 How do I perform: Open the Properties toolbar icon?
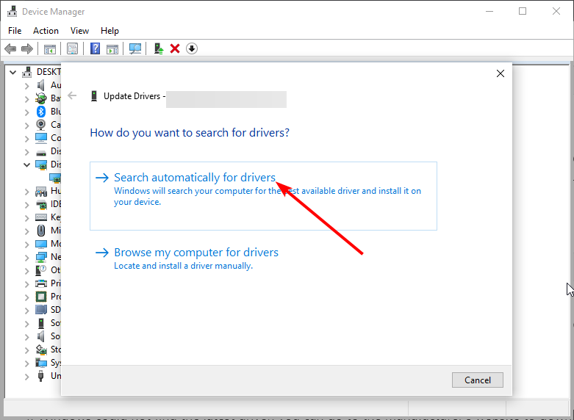click(72, 48)
